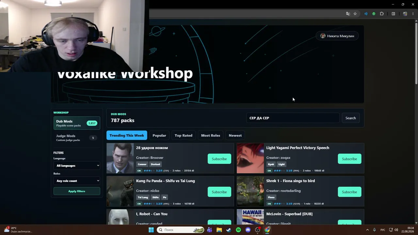Open the volume control in system tray
Viewport: 418px width, 235px height.
[x=396, y=230]
